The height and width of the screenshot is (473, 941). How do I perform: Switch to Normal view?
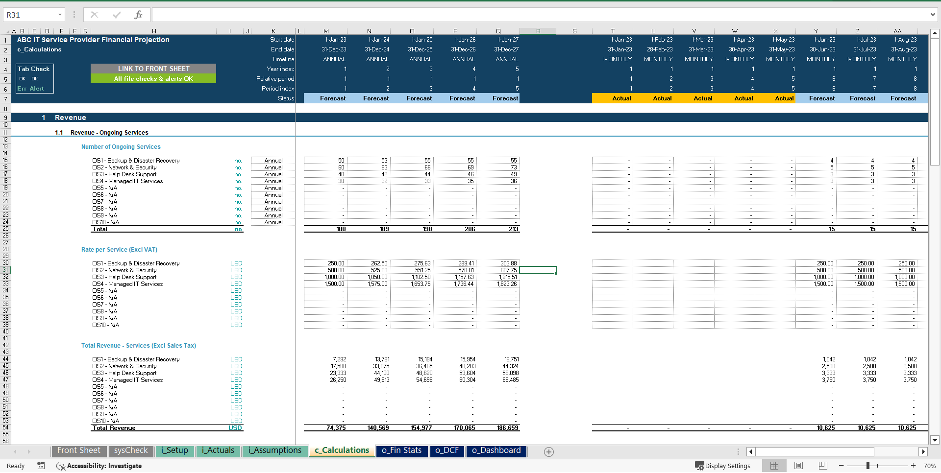coord(774,466)
